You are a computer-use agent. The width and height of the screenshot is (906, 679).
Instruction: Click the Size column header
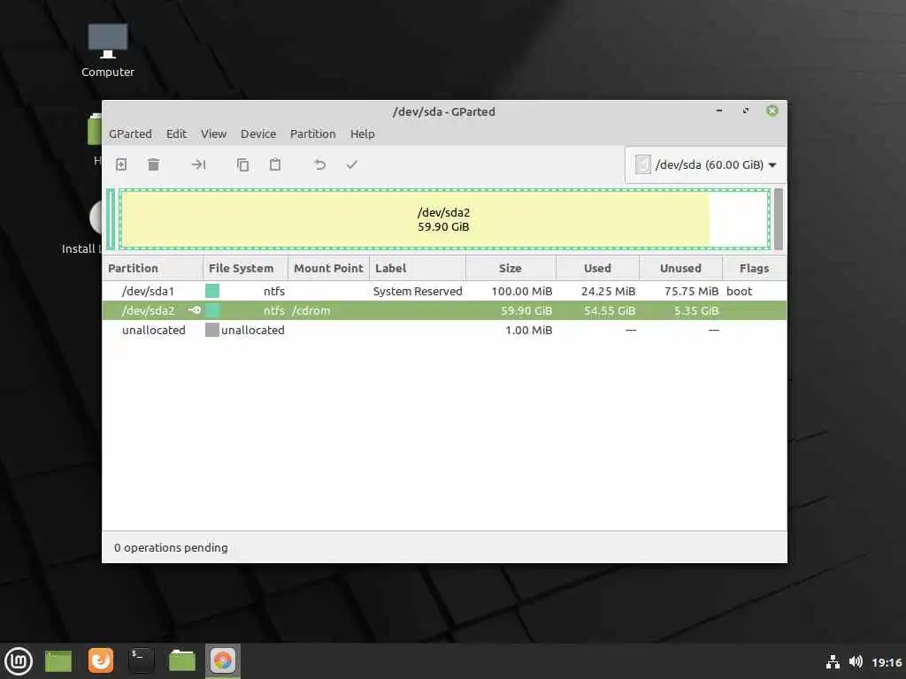511,268
